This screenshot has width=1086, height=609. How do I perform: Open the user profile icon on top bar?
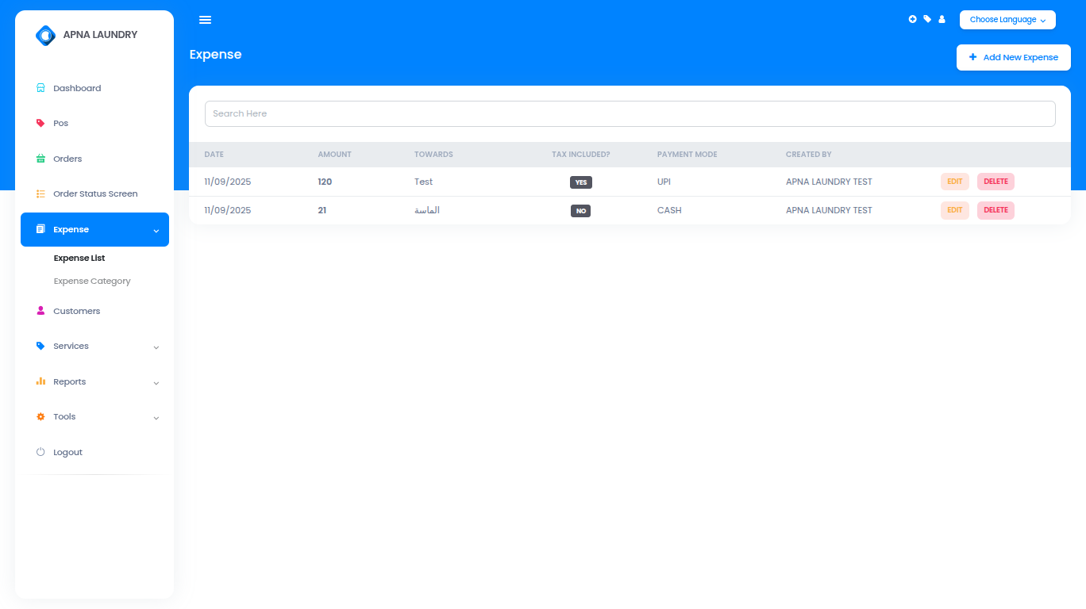942,19
